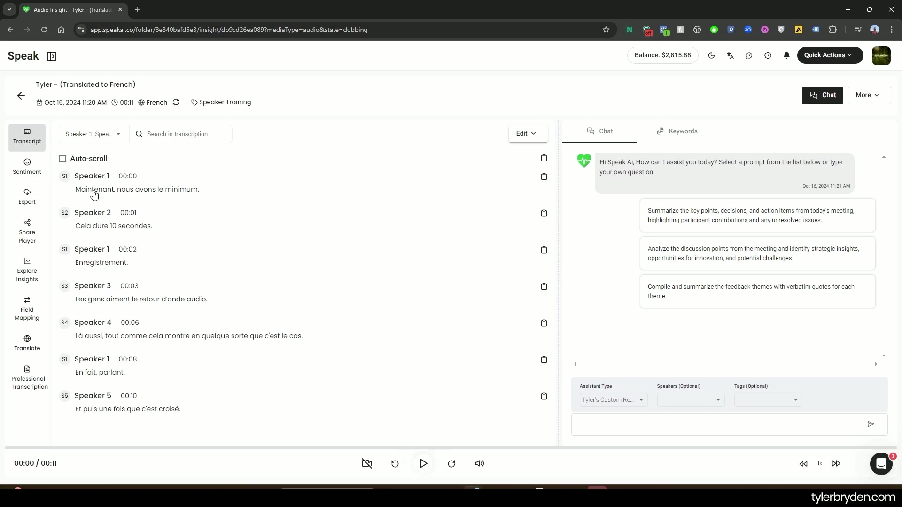Image resolution: width=902 pixels, height=507 pixels.
Task: Click the Speaker 3 name label
Action: click(93, 286)
